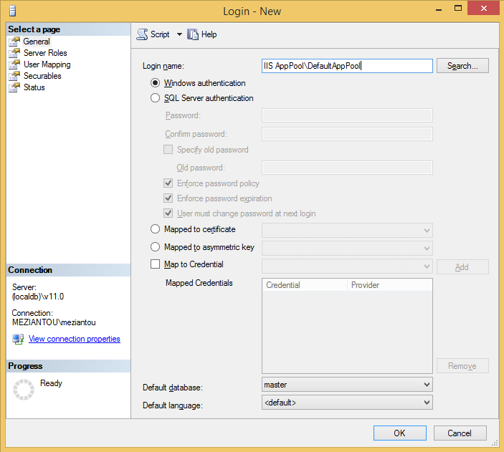This screenshot has width=504, height=452.
Task: Select the Securables page icon
Action: 14,76
